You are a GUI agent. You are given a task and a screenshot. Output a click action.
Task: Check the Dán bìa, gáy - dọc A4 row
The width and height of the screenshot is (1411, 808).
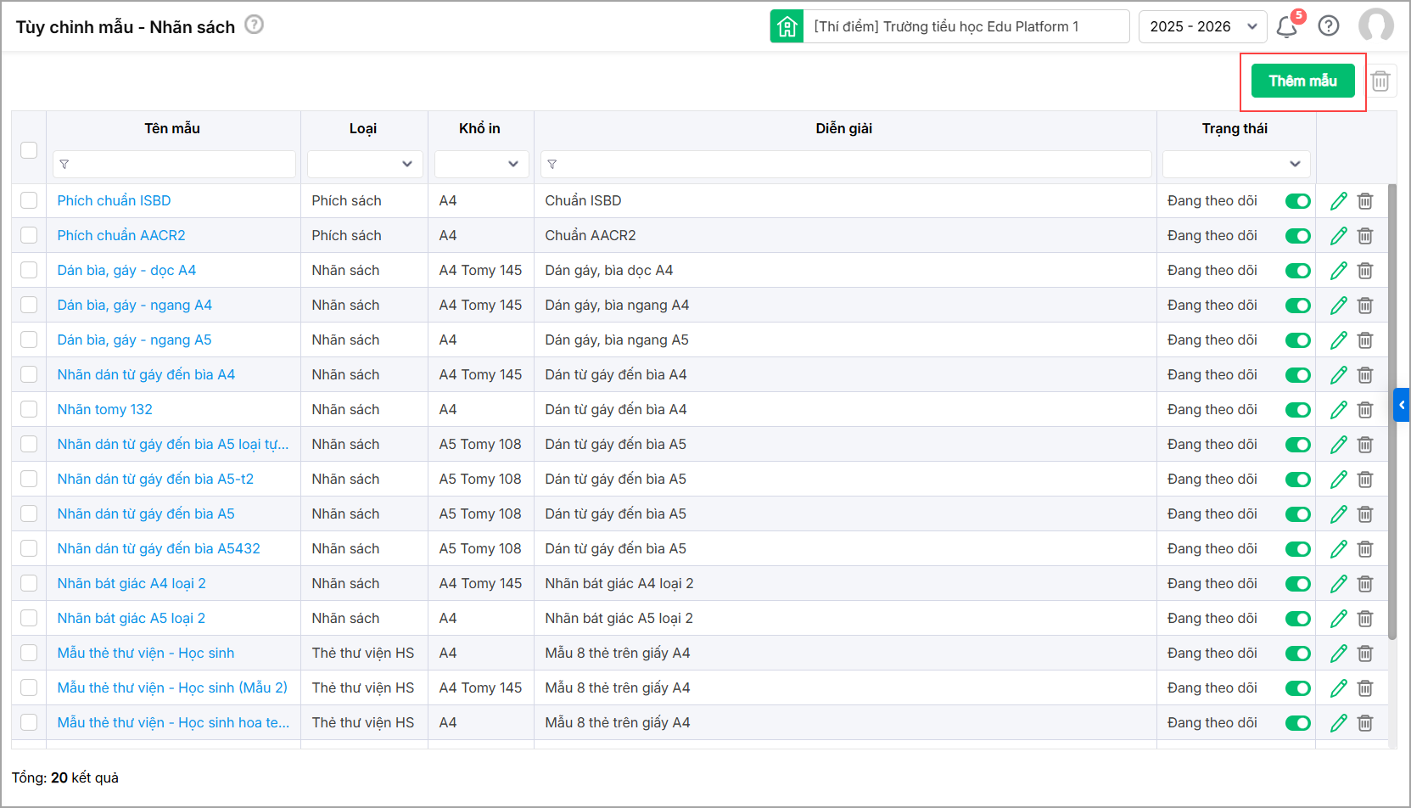pyautogui.click(x=29, y=270)
